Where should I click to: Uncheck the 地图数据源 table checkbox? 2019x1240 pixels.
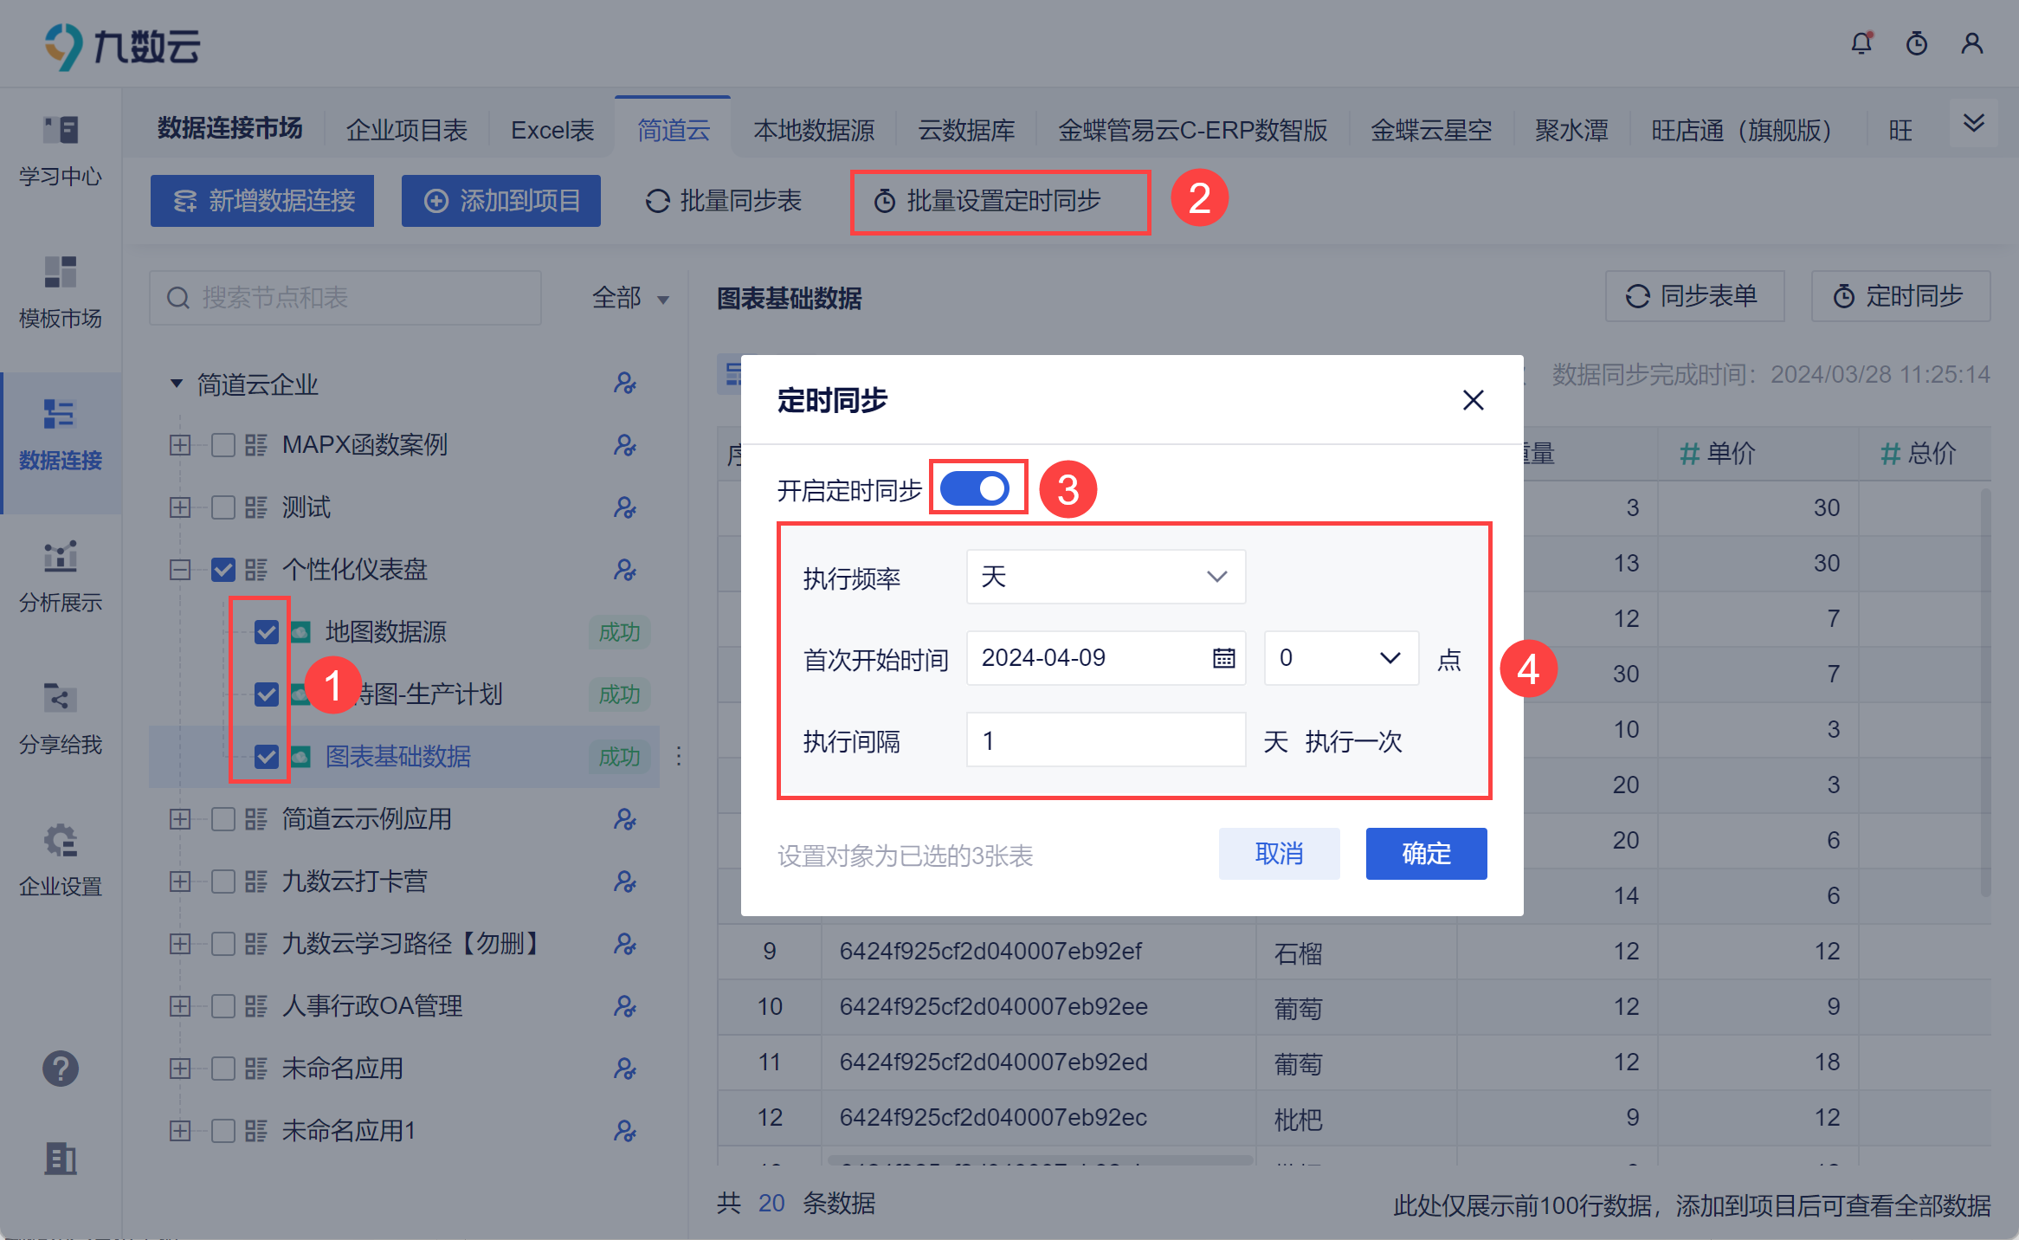coord(267,632)
